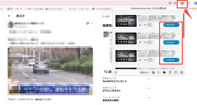197x105 pixels.
Task: Rename the 00:20 video with pencil icon
Action: click(x=140, y=42)
